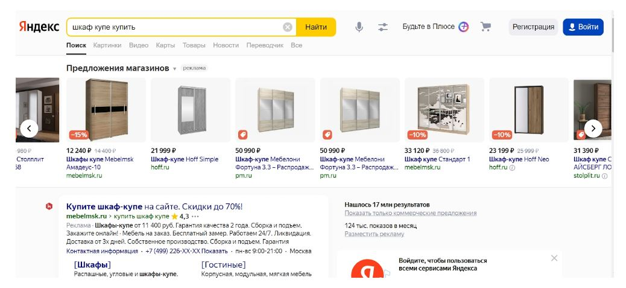Click the info icon beside stolplit.ru
Viewport: 626px width, 288px height.
(604, 176)
